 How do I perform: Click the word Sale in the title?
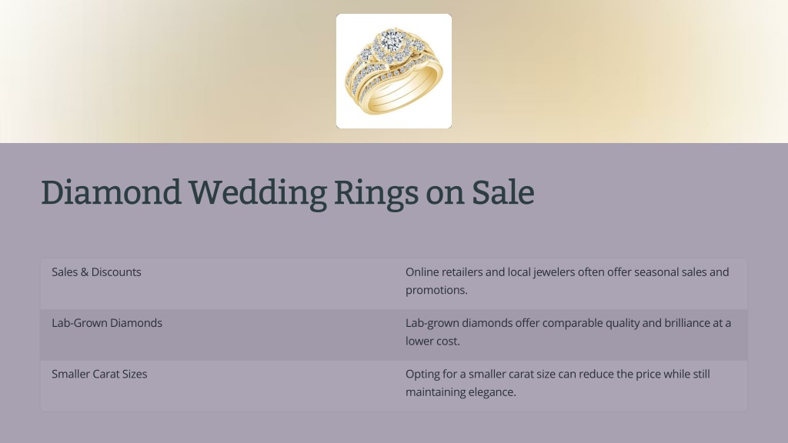click(x=503, y=192)
